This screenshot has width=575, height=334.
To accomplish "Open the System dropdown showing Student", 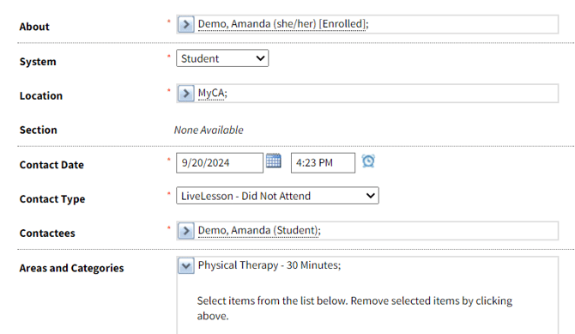I will coord(222,58).
